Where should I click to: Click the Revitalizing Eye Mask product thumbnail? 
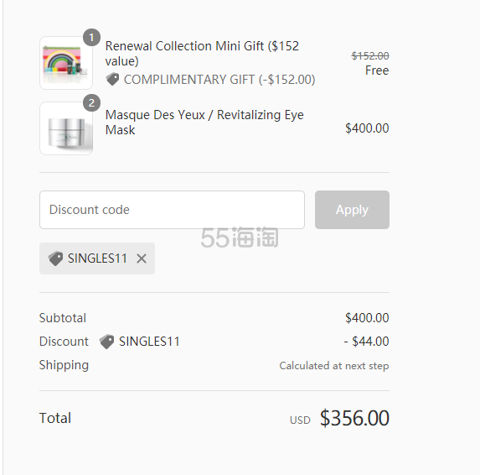(66, 128)
